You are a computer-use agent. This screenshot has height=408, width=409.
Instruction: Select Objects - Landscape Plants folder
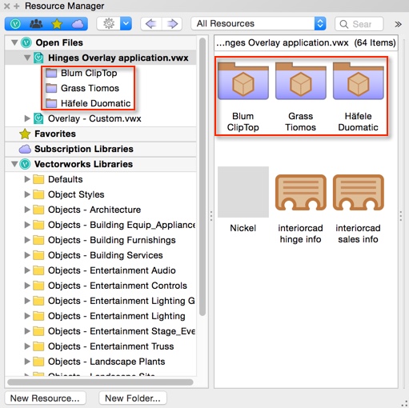(106, 362)
